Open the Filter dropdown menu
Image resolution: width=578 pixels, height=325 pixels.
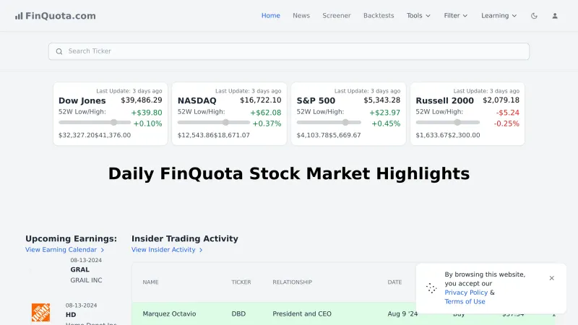click(x=455, y=16)
